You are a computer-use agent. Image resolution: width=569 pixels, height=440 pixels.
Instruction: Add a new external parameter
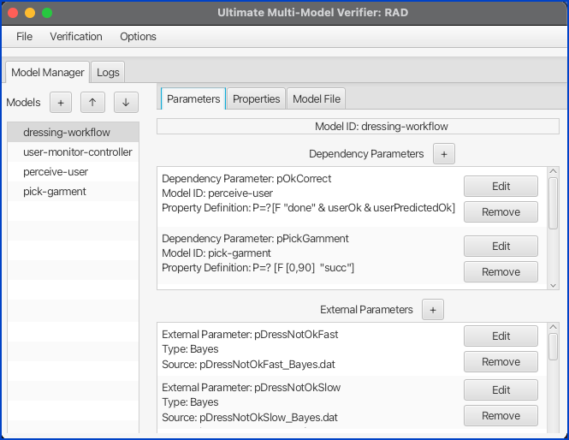click(x=433, y=310)
